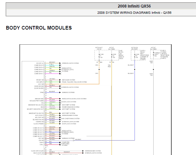Screen dimensions: 196x155
Task: Click the 'COMBI SW IN 1' pin label
Action: coord(39,74)
